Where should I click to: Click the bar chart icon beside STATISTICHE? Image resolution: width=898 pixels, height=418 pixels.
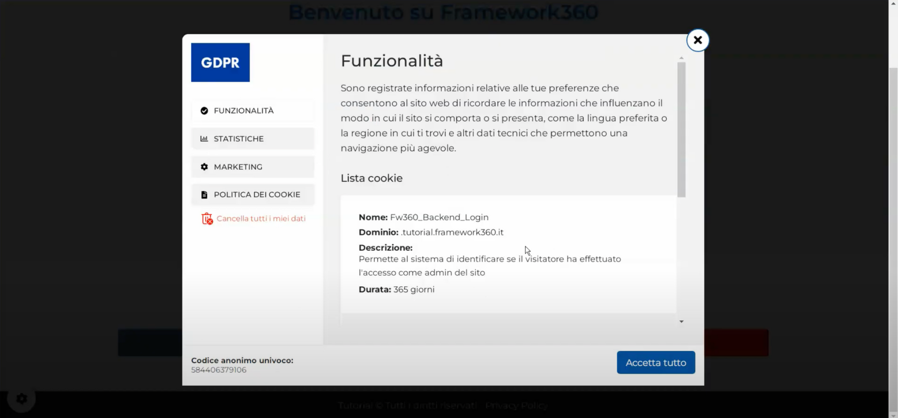click(204, 138)
